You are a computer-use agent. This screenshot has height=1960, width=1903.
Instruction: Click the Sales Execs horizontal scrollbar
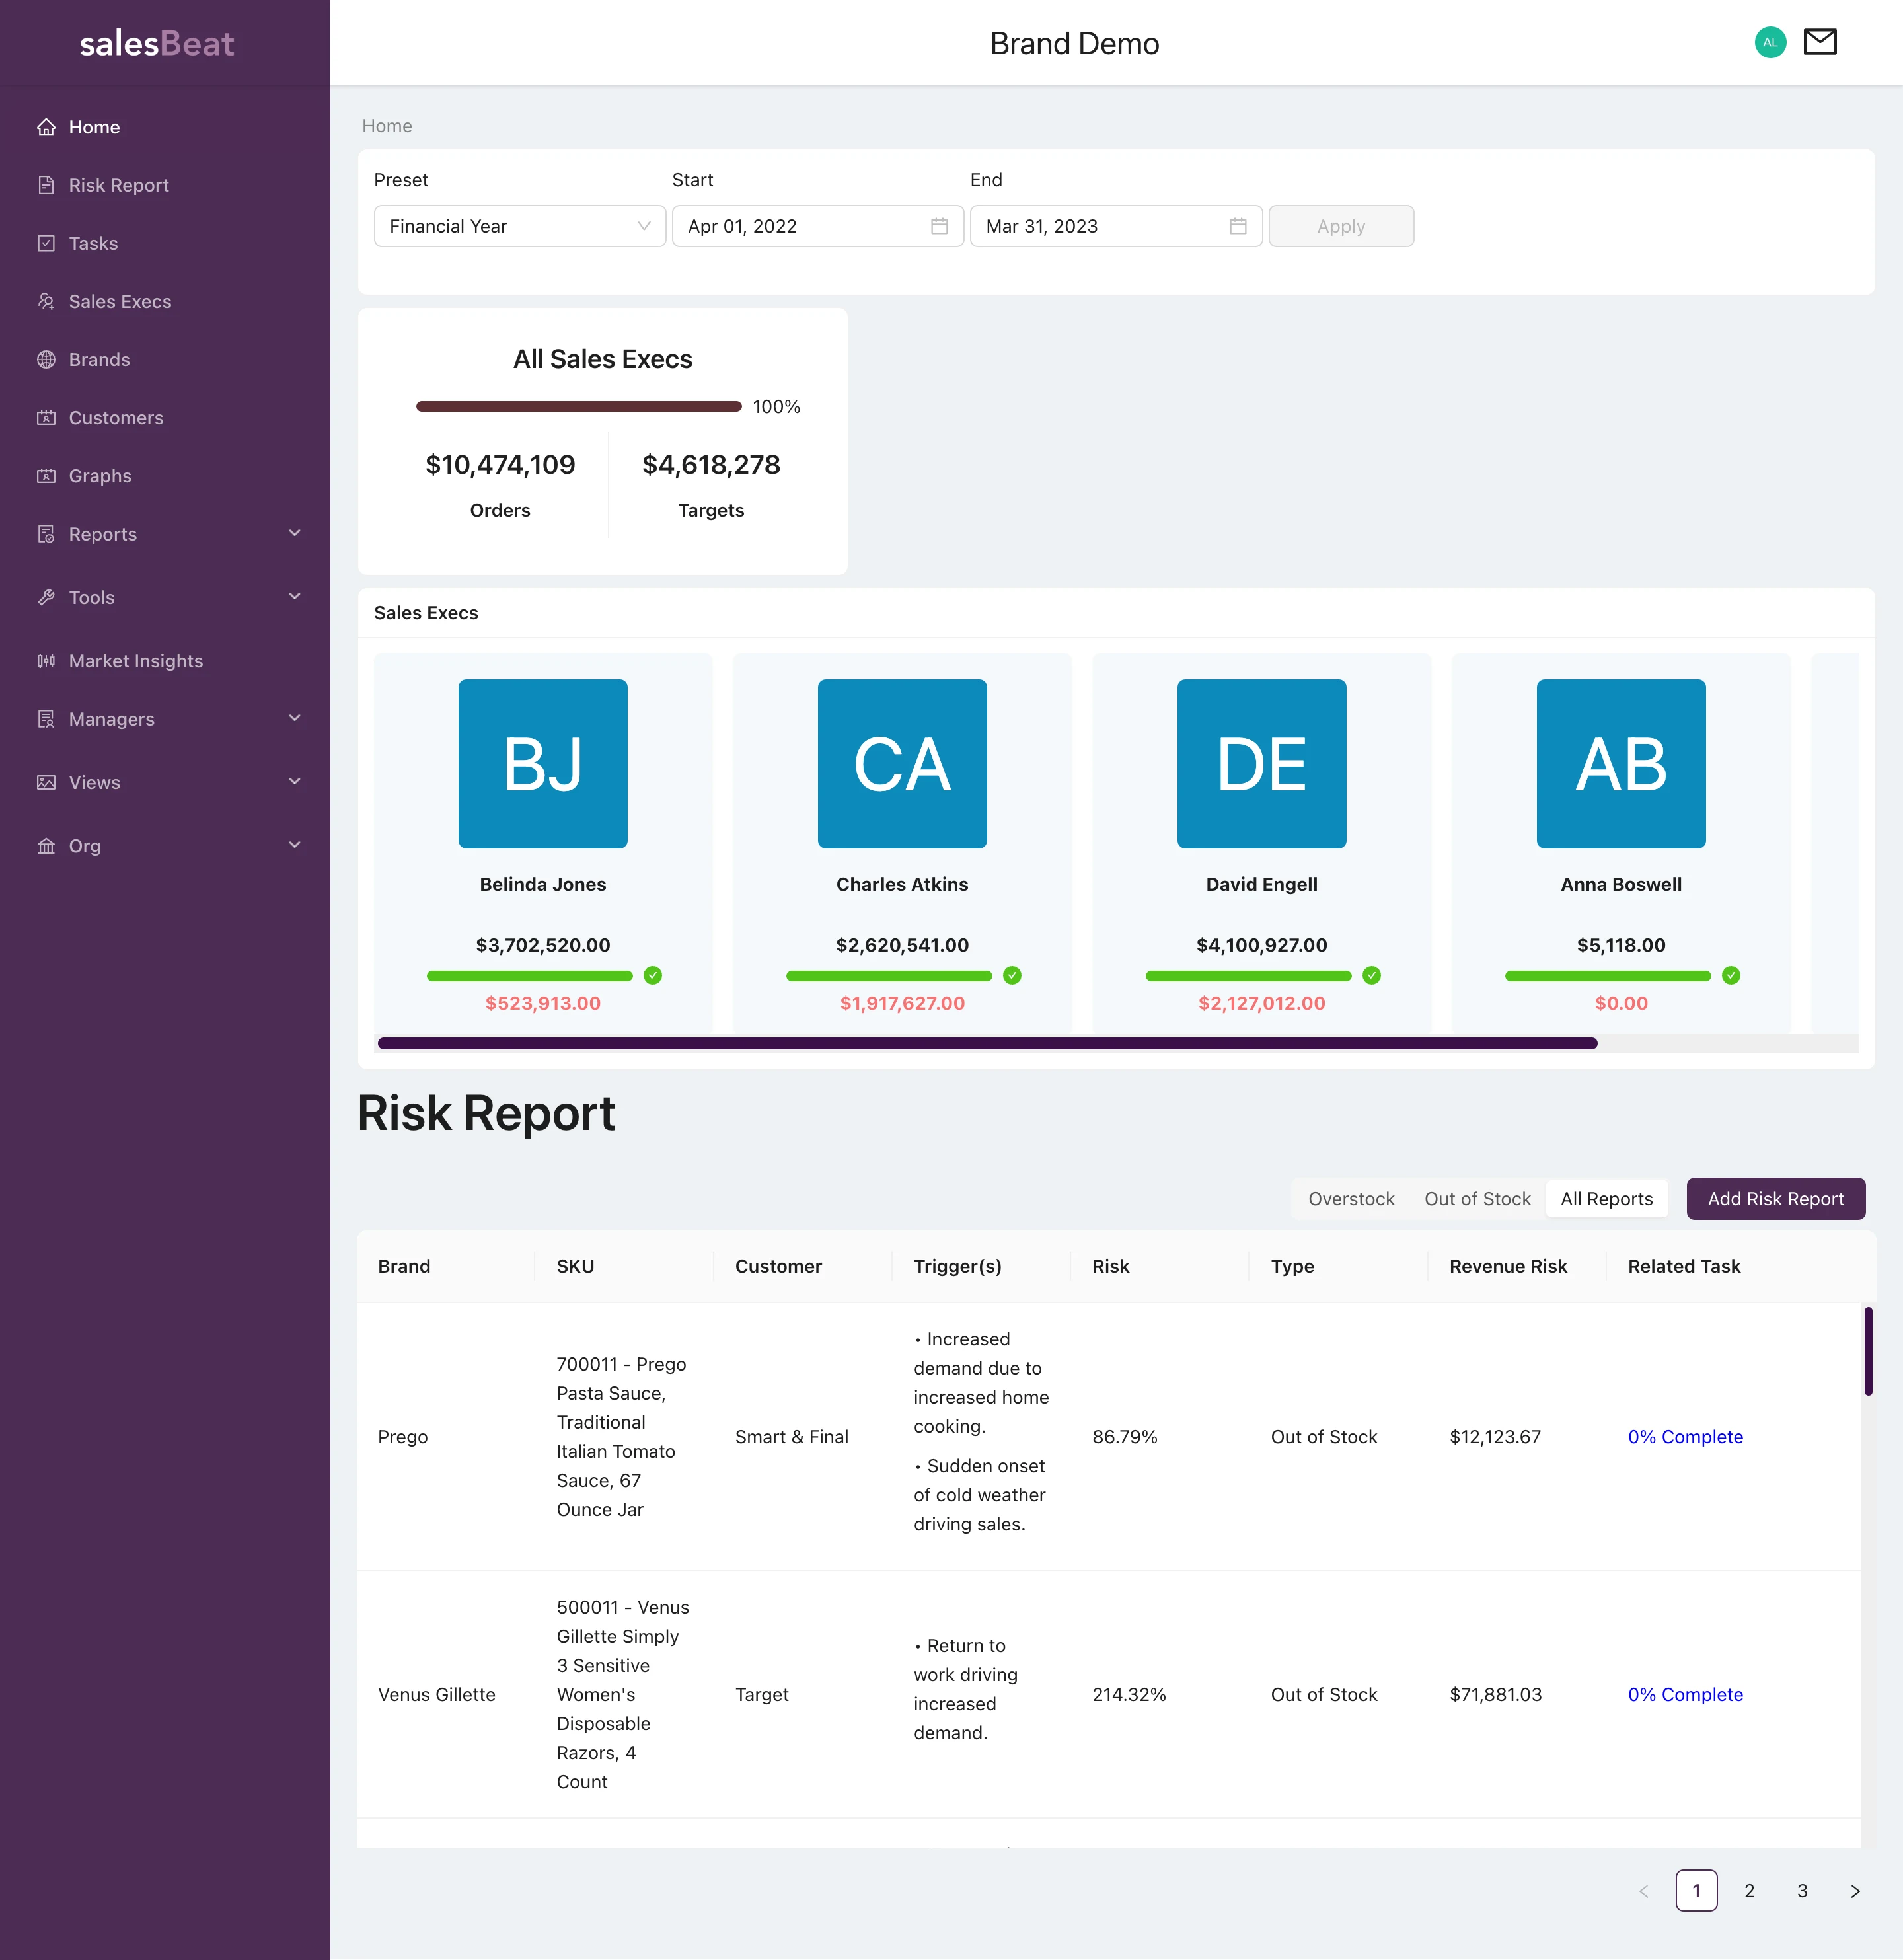[986, 1043]
